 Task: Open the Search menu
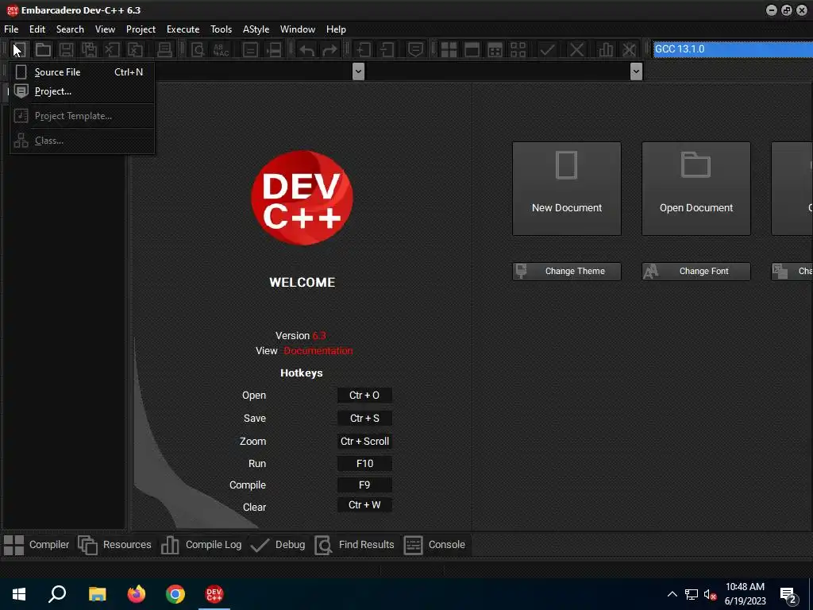pos(70,29)
